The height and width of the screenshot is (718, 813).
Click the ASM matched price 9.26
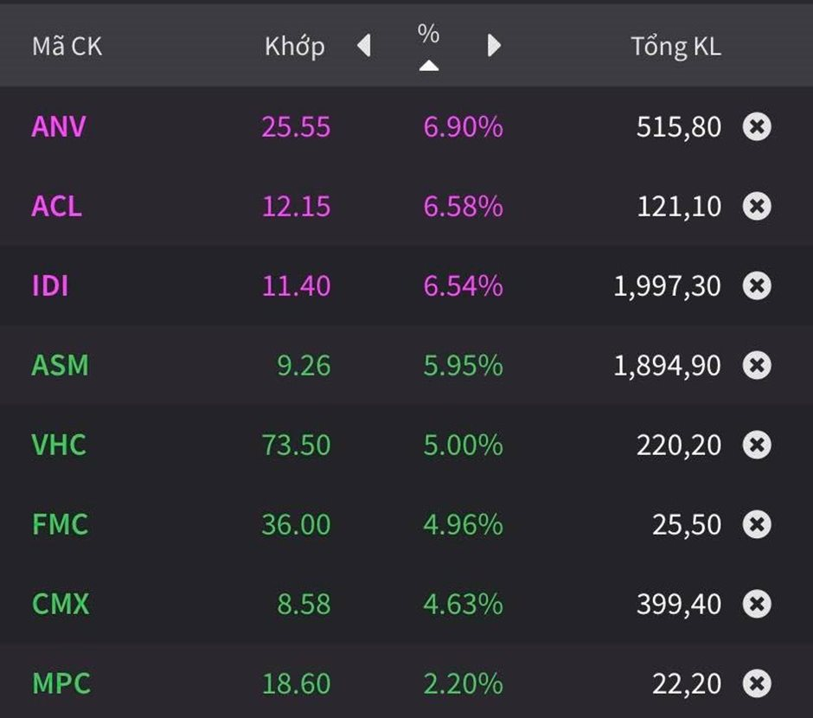[x=304, y=366]
